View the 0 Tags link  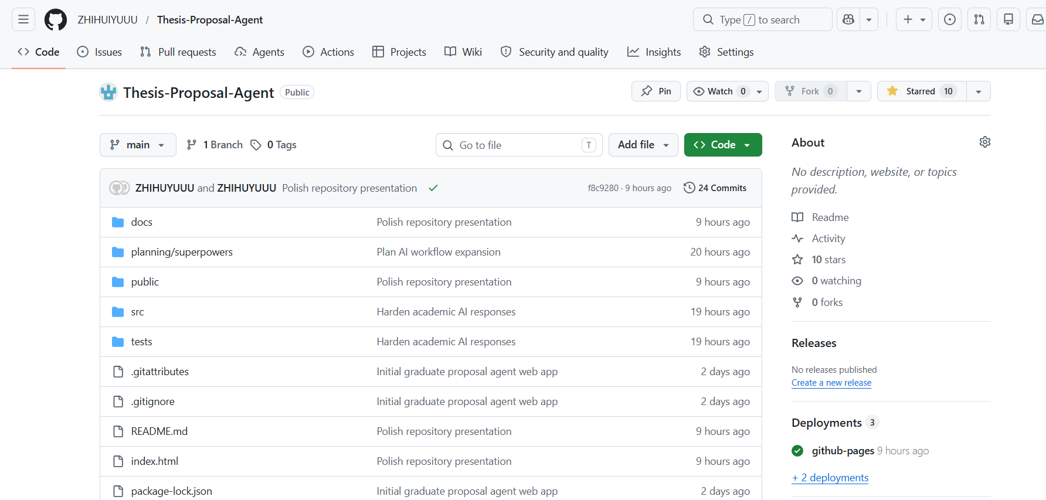273,145
